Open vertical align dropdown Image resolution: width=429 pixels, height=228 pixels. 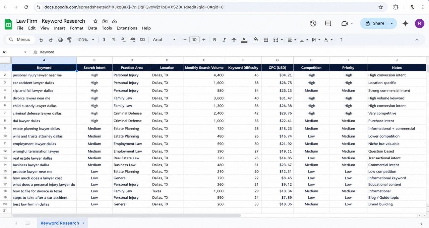click(304, 40)
